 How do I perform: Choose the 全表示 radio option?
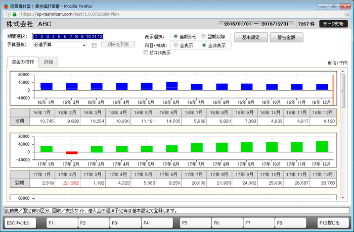coord(175,45)
